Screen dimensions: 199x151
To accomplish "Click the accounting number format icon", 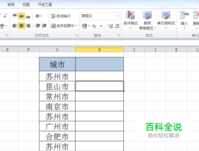I will 84,26.
